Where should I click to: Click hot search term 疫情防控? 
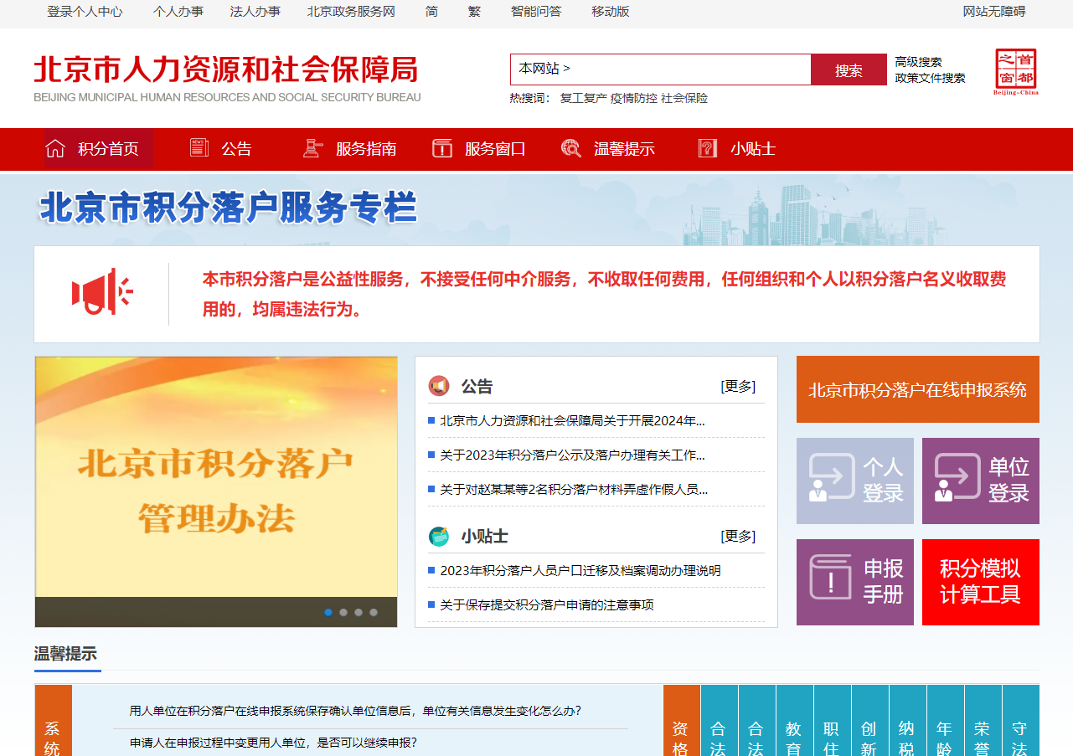634,98
